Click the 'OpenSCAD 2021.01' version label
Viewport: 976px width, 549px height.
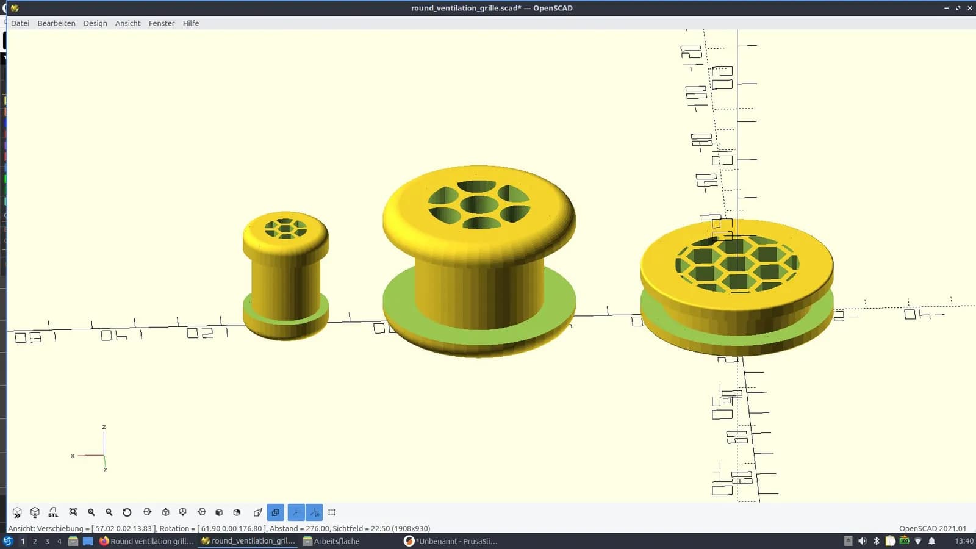pos(932,528)
